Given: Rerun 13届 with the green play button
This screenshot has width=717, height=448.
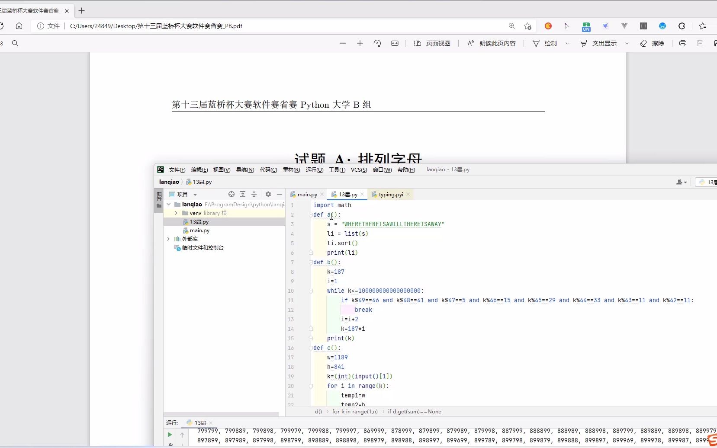Looking at the screenshot, I should (170, 435).
